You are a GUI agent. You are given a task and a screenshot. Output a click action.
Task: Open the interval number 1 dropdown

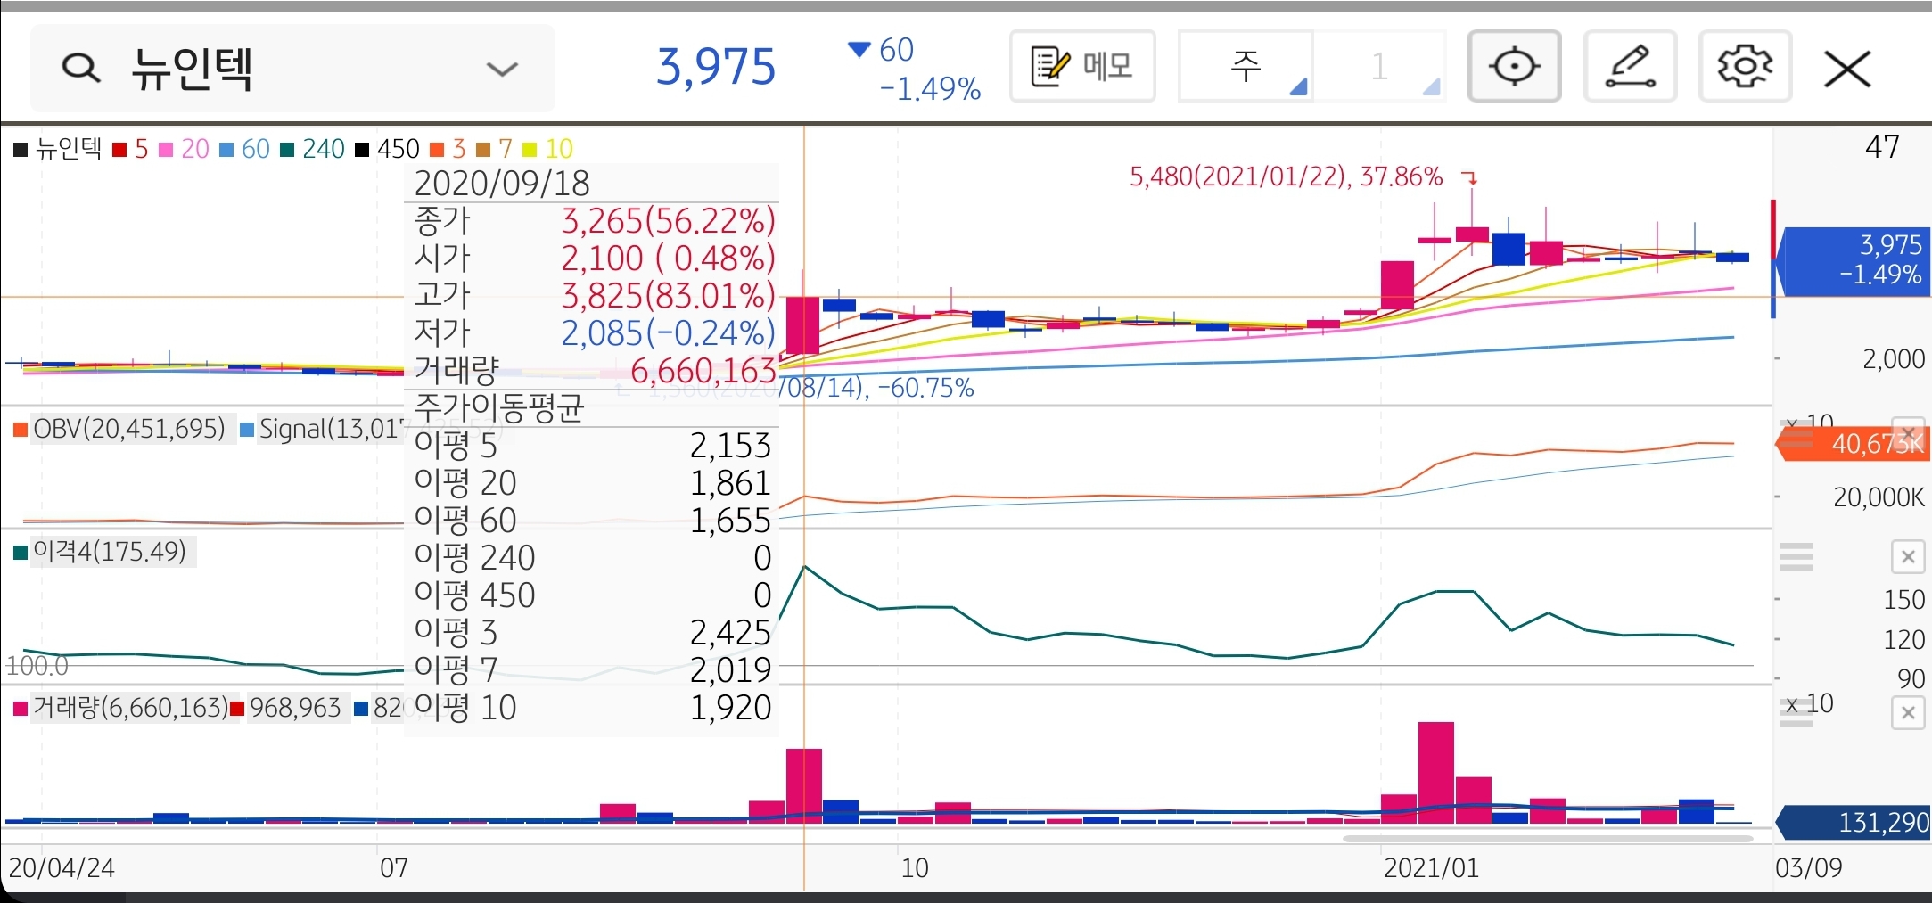tap(1380, 66)
